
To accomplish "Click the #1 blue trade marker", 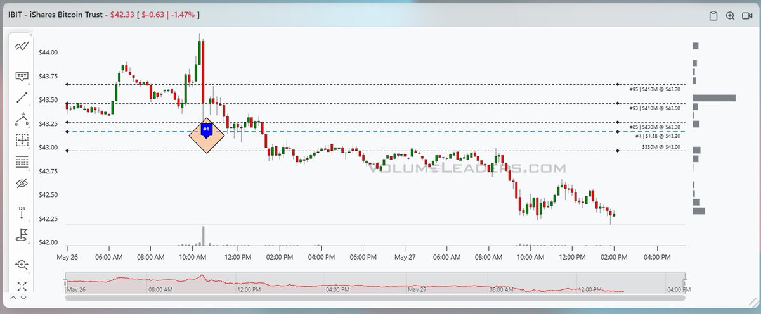I will click(x=206, y=130).
